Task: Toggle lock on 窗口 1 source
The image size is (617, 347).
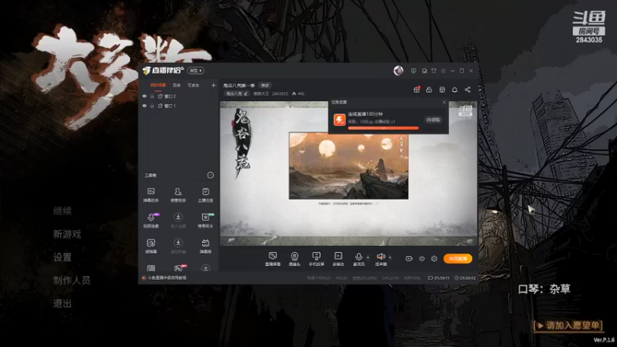Action: pyautogui.click(x=152, y=106)
